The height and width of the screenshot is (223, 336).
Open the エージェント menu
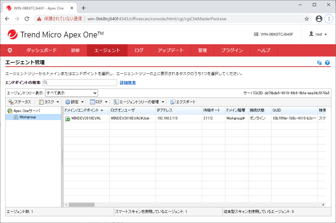click(x=107, y=50)
